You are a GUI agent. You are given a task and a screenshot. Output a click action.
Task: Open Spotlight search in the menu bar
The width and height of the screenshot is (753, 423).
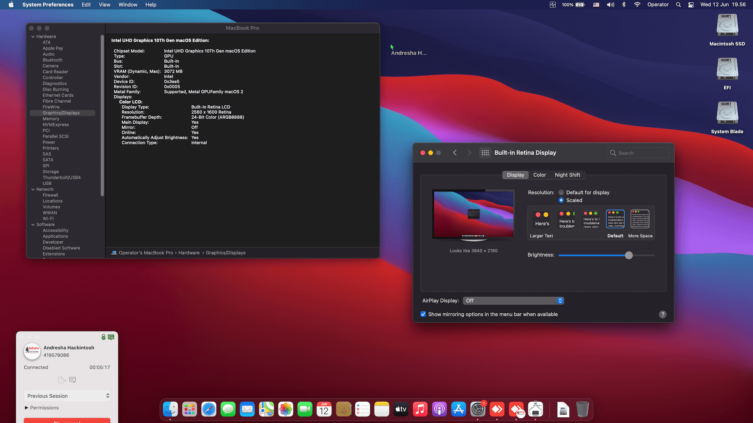tap(678, 5)
